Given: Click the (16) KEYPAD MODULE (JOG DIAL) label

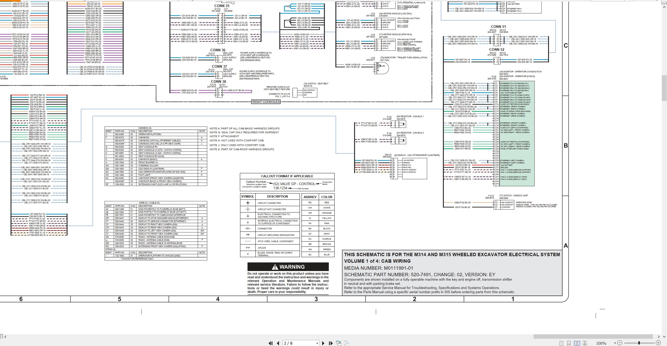Looking at the screenshot, I should pyautogui.click(x=396, y=14).
